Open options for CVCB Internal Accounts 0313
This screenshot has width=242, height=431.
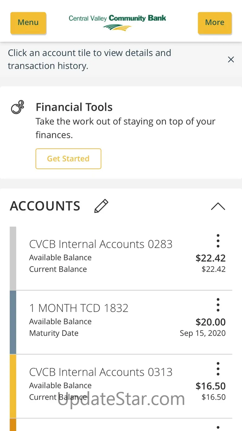218,369
